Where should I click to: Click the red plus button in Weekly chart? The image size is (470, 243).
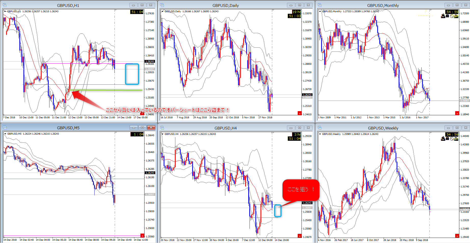(457, 236)
